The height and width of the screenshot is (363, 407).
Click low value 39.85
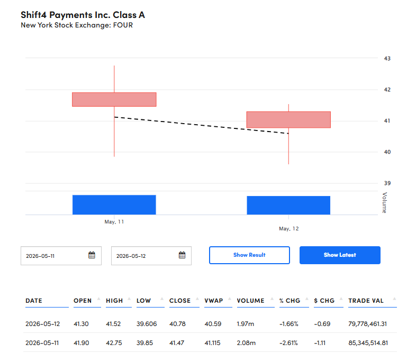coord(145,343)
